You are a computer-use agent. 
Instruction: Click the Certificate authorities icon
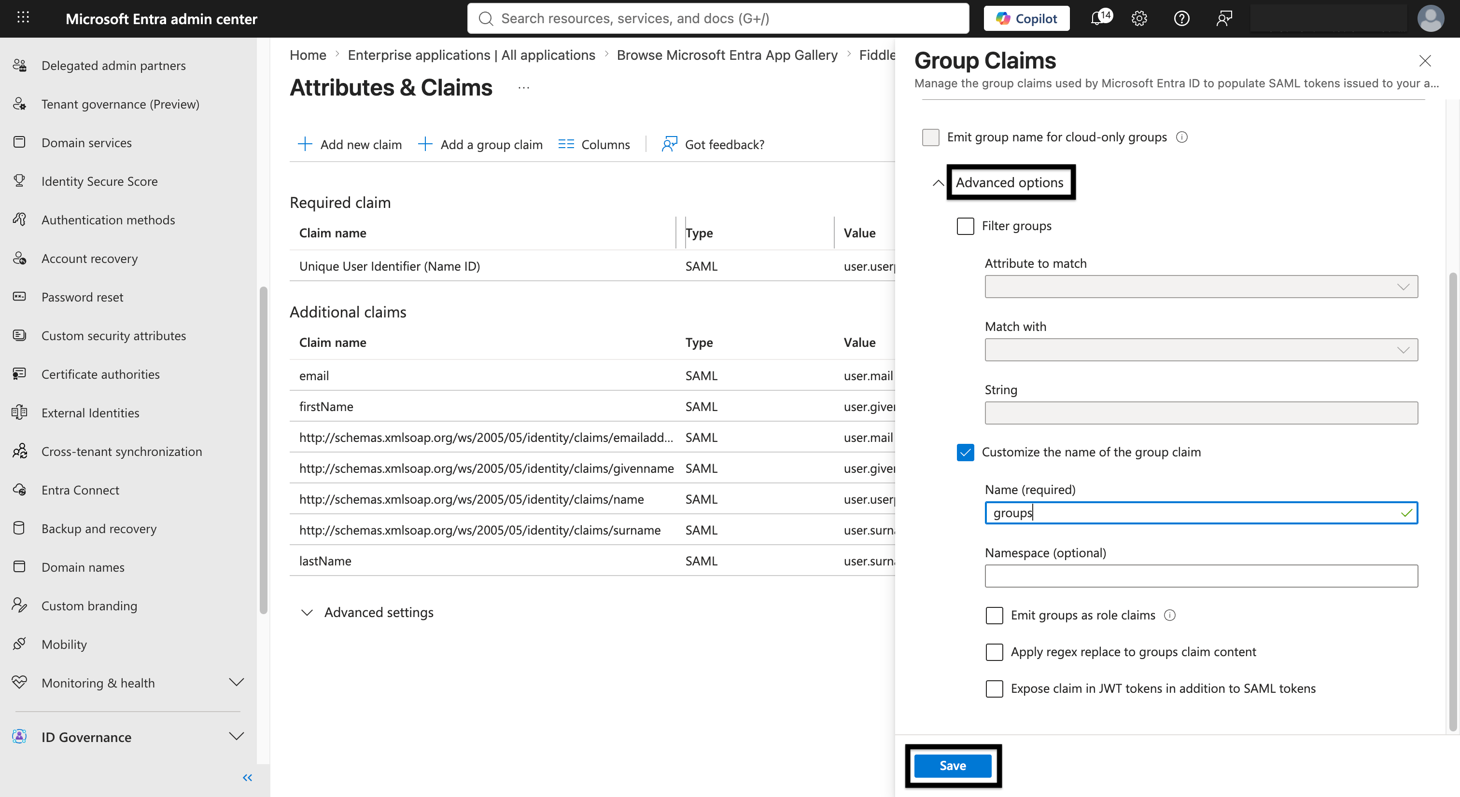[19, 374]
